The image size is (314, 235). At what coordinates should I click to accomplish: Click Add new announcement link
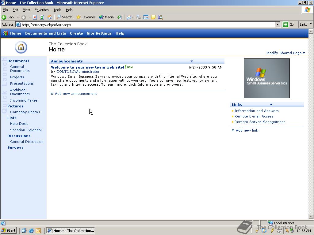click(x=76, y=94)
